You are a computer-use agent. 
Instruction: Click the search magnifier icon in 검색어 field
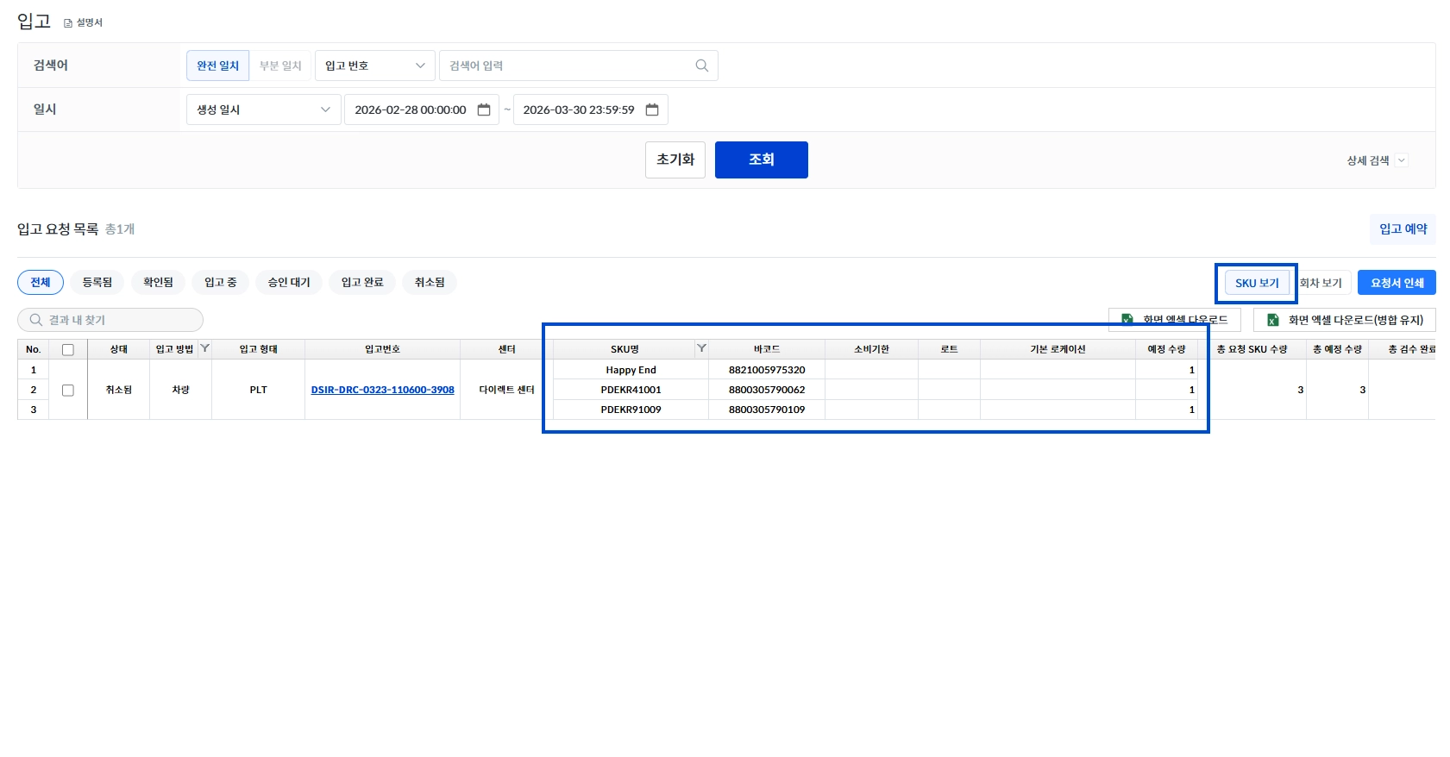tap(702, 66)
